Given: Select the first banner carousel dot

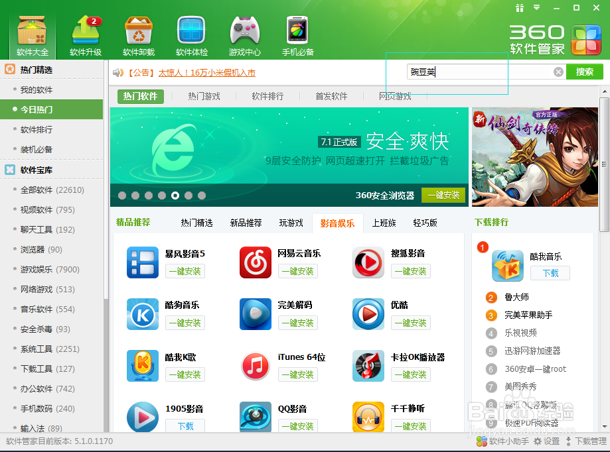Looking at the screenshot, I should (122, 196).
